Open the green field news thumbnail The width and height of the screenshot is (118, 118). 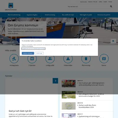tap(69, 95)
